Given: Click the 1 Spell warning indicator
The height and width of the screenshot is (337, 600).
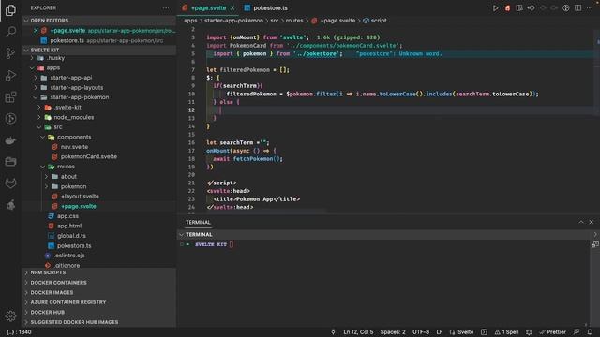Looking at the screenshot, I should coord(506,332).
